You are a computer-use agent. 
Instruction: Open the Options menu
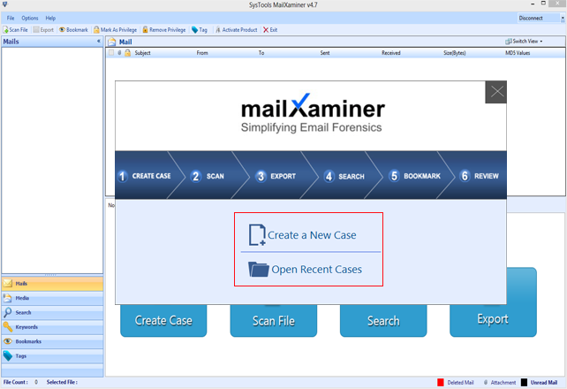coord(30,18)
